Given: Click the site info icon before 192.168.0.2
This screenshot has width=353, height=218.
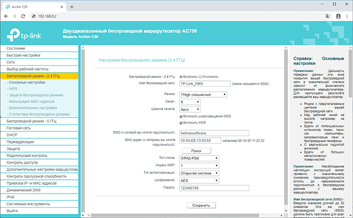Looking at the screenshot, I should pos(34,16).
